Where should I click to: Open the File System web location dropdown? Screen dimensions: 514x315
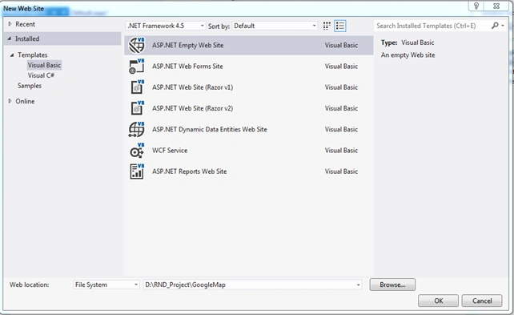[106, 285]
